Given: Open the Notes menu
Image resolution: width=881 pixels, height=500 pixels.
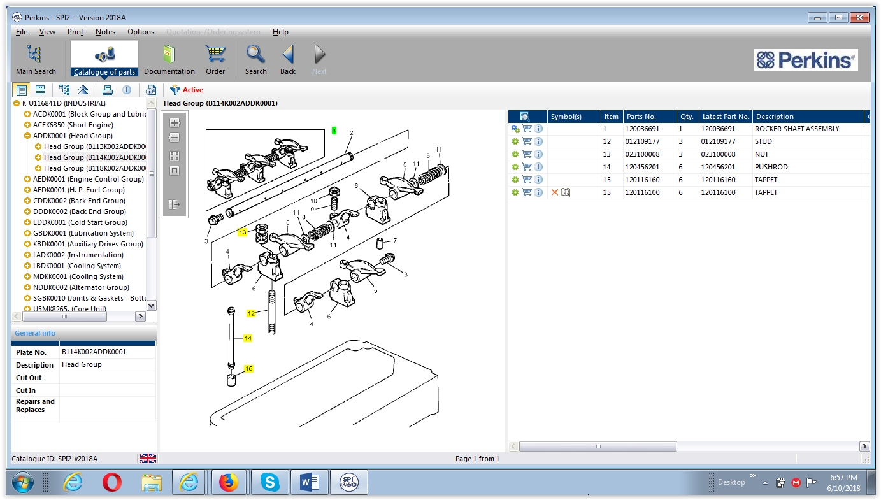Looking at the screenshot, I should pos(105,32).
